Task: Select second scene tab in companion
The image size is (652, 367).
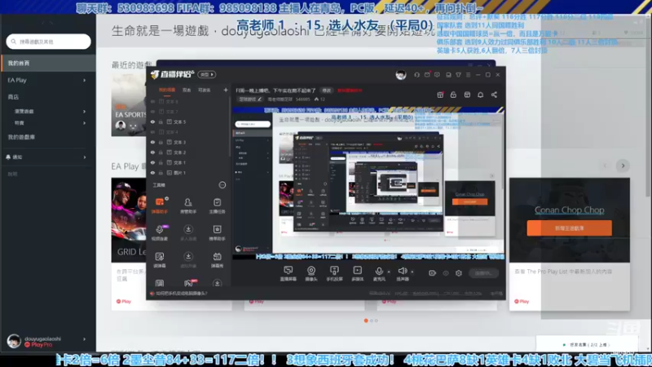Action: (187, 90)
